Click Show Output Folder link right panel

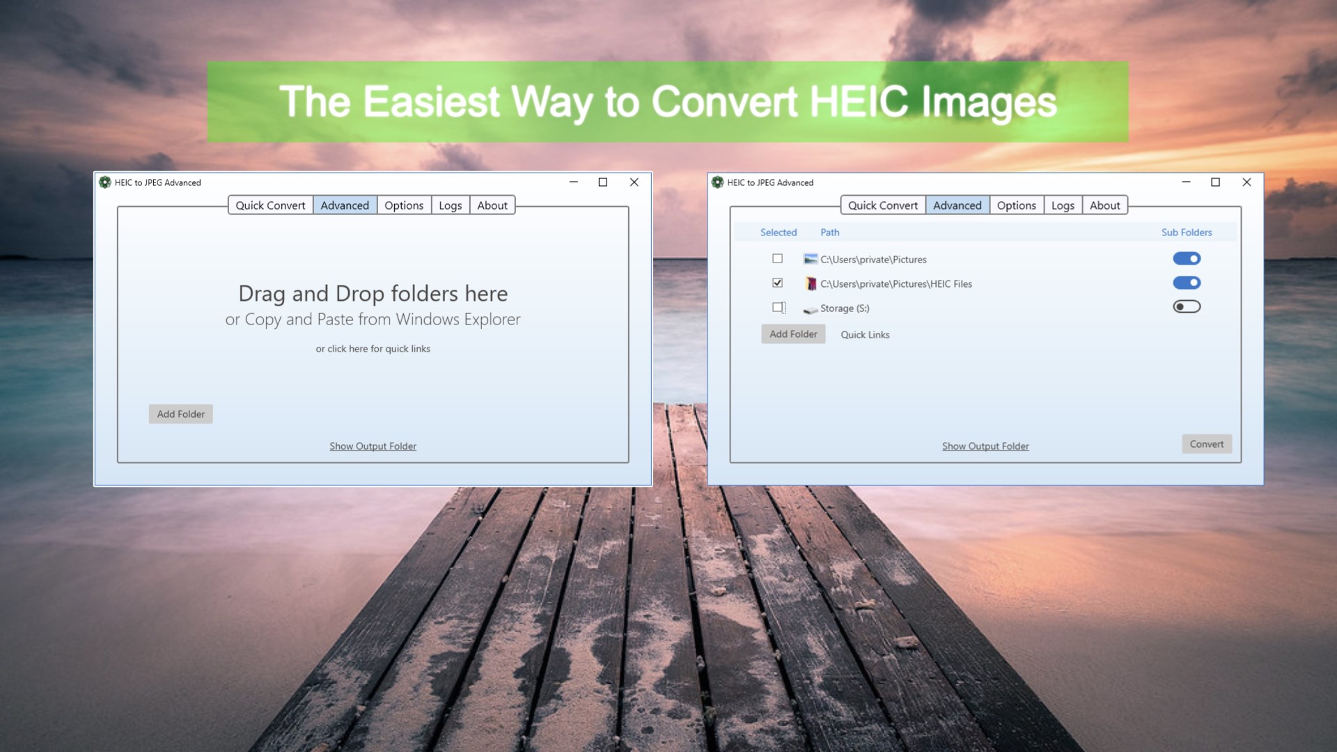(985, 446)
